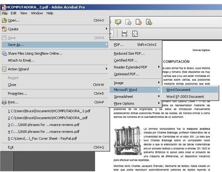Select Certified PDF...
This screenshot has width=222, height=172.
pyautogui.click(x=135, y=60)
